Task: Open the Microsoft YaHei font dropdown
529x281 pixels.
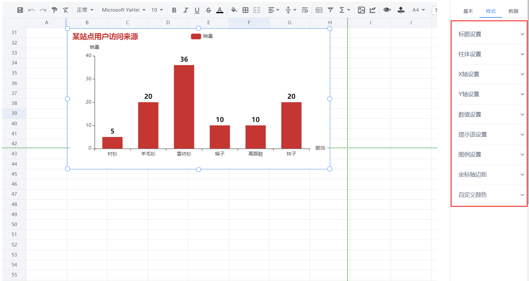Action: [x=124, y=10]
